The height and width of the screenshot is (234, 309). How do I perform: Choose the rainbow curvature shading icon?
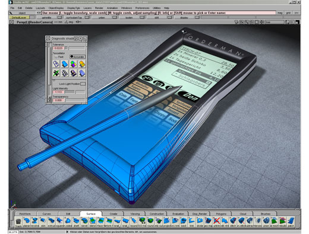pyautogui.click(x=82, y=63)
